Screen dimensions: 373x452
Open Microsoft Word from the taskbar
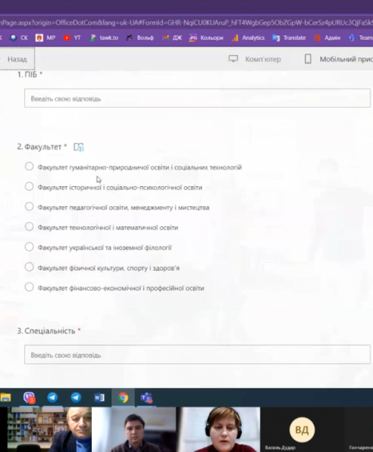click(99, 398)
